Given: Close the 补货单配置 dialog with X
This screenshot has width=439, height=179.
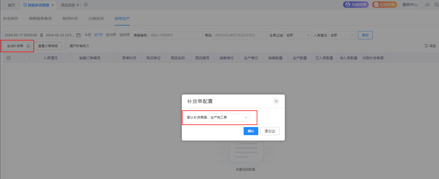Looking at the screenshot, I should (276, 101).
